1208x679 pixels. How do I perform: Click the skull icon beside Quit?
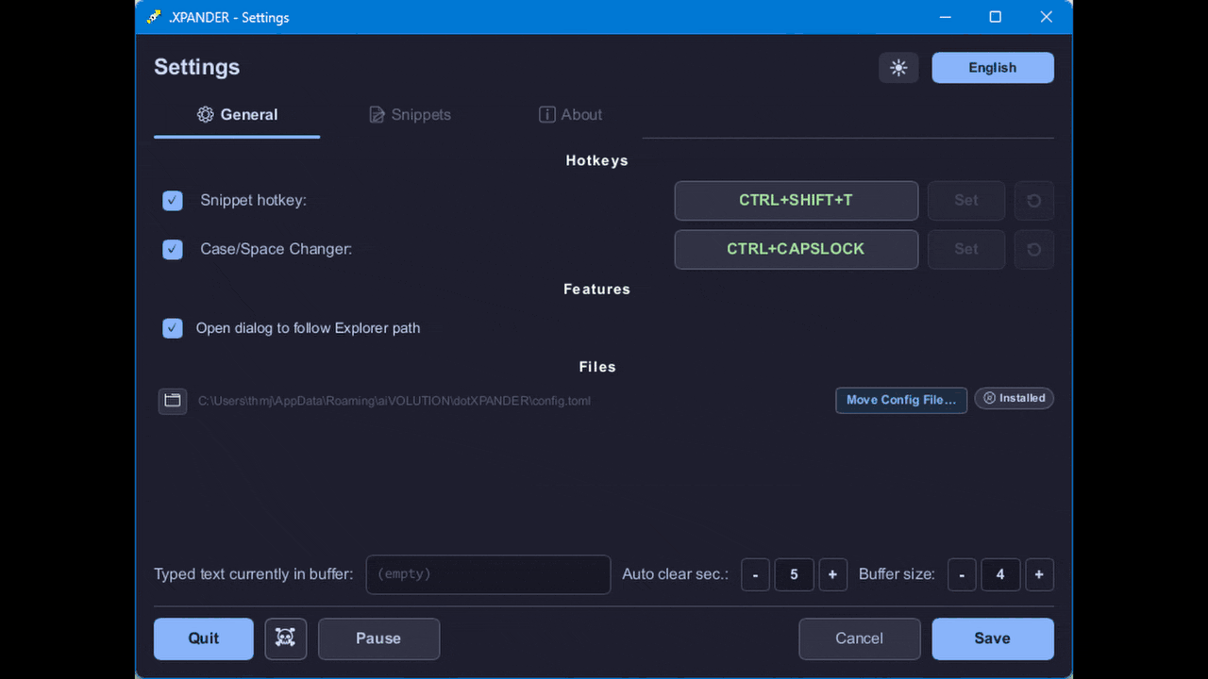286,638
